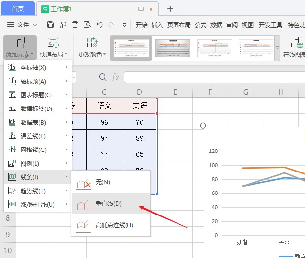
Task: Click the 英语 header cell
Action: point(139,106)
